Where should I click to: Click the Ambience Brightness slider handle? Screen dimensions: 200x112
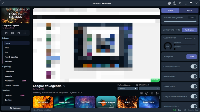(195, 22)
